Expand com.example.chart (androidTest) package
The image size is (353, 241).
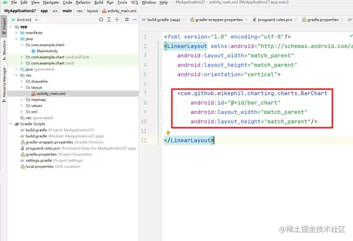22,57
